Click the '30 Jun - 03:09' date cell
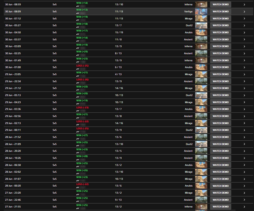This screenshot has width=254, height=211. point(13,46)
